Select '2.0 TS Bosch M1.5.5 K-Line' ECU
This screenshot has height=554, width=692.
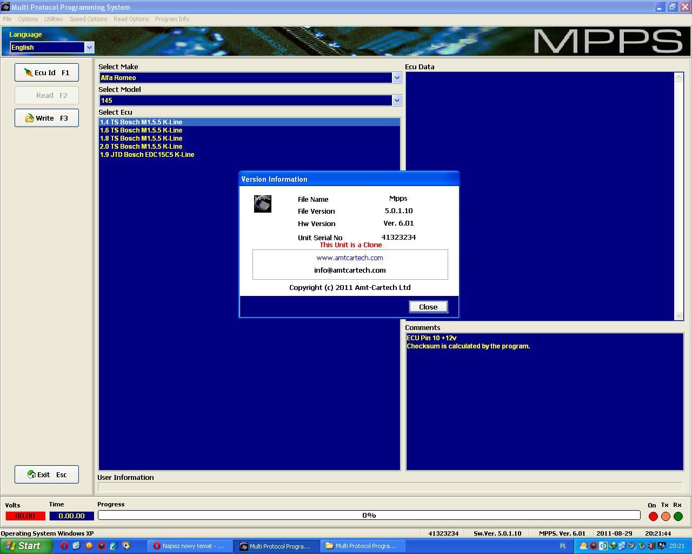coord(249,147)
